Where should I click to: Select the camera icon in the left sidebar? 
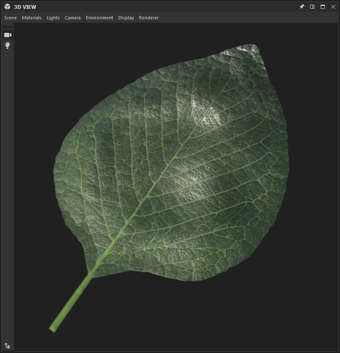tap(7, 35)
